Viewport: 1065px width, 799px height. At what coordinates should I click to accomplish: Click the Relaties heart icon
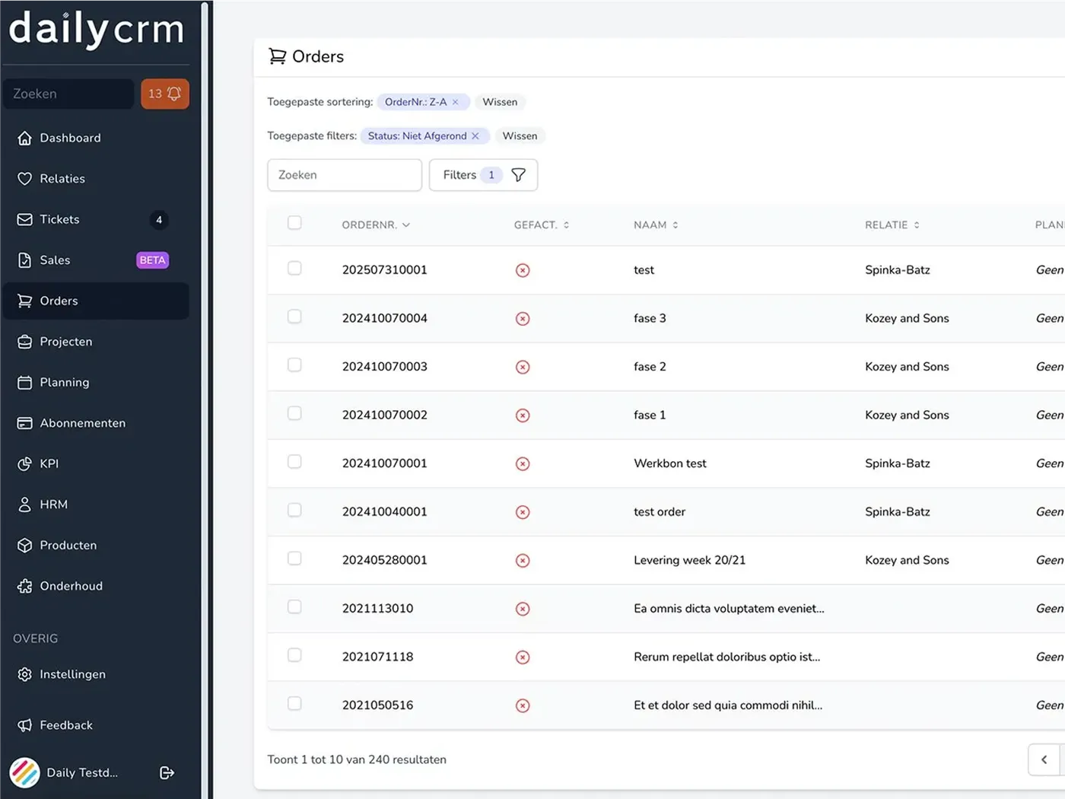click(x=25, y=179)
